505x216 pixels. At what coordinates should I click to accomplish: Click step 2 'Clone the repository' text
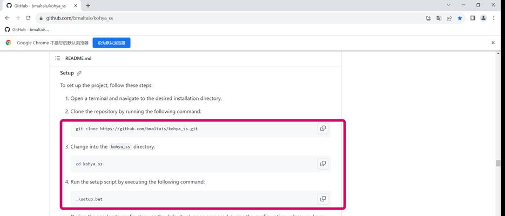point(136,111)
